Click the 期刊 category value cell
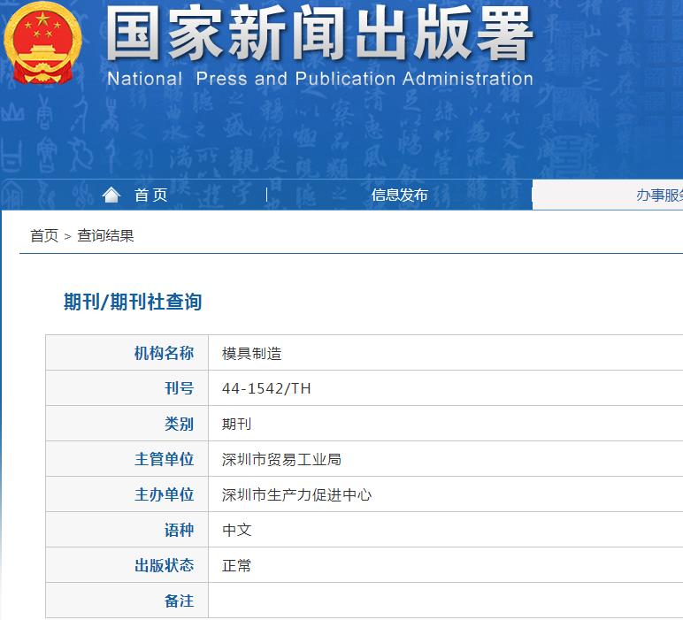The height and width of the screenshot is (620, 683). 236,424
